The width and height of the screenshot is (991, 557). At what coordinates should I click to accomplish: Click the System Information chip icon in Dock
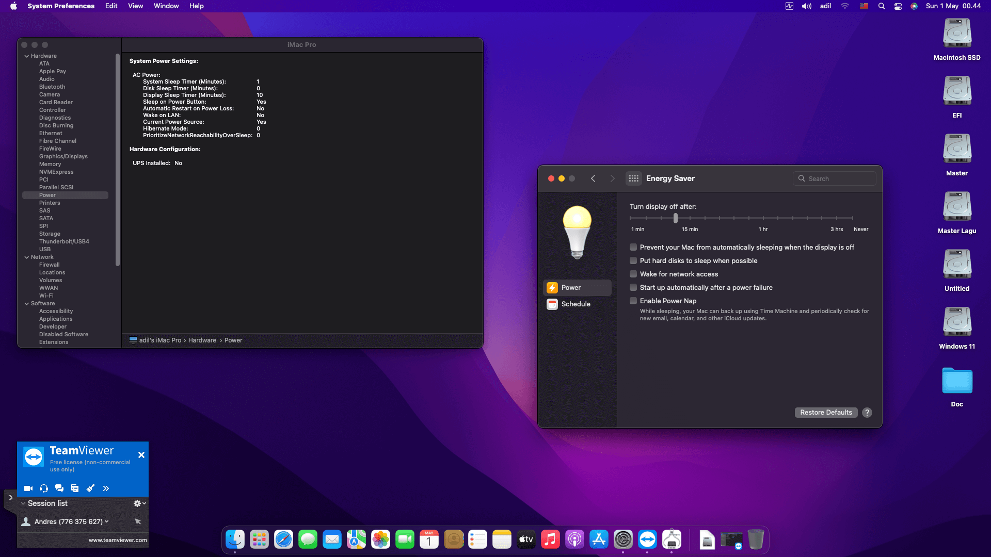pos(672,539)
